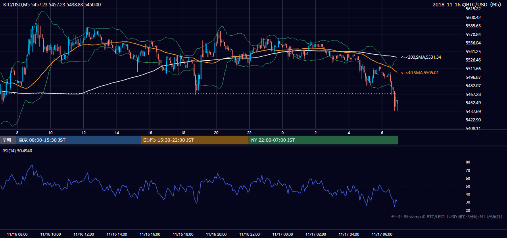Image resolution: width=507 pixels, height=238 pixels.
Task: Click the bottom date label 11/17 02:00
Action: 316,234
